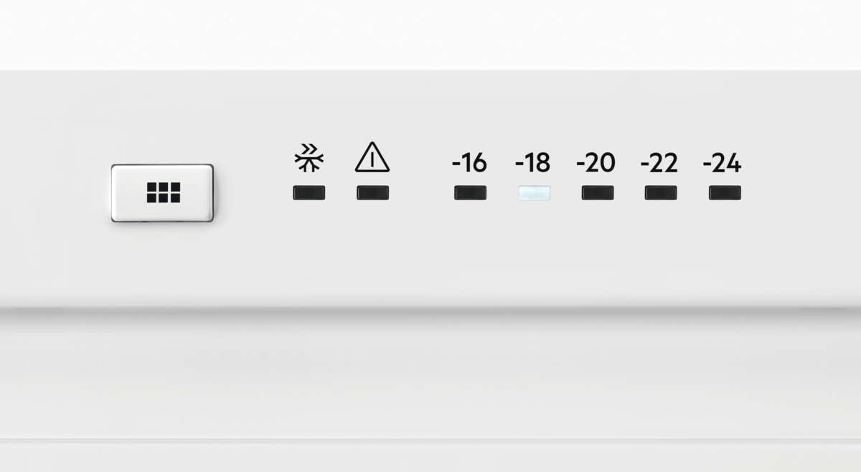This screenshot has width=861, height=472.
Task: Select the -24 temperature setting label
Action: (x=723, y=164)
